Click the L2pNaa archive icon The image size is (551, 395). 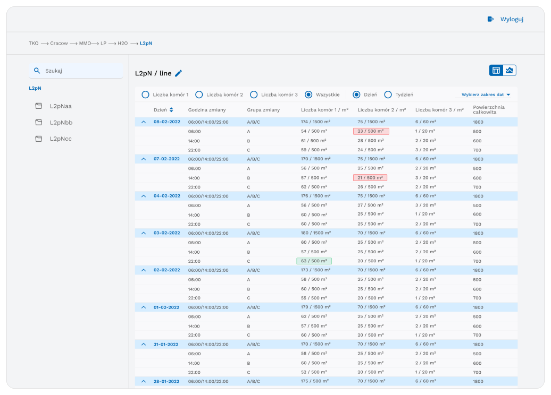[38, 106]
